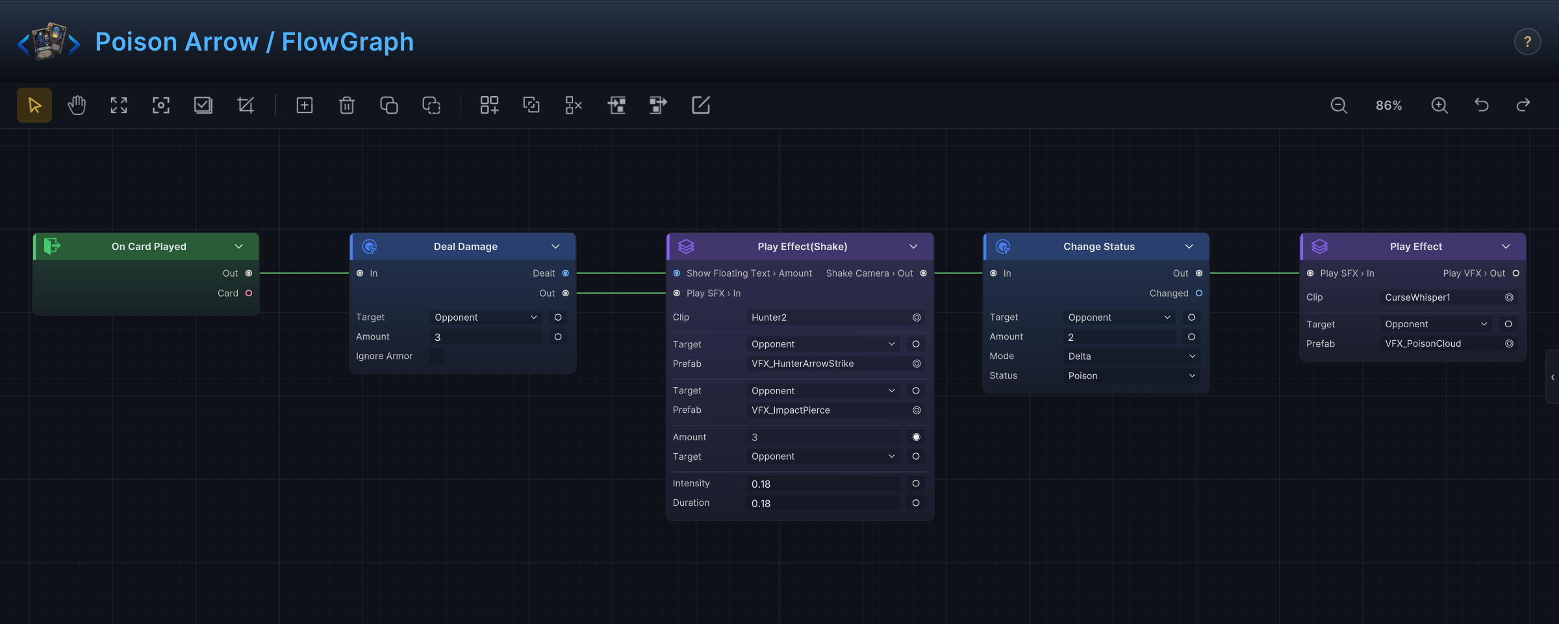This screenshot has width=1559, height=624.
Task: Click the picker icon beside VFX_HunterArrowStrike
Action: (x=917, y=364)
